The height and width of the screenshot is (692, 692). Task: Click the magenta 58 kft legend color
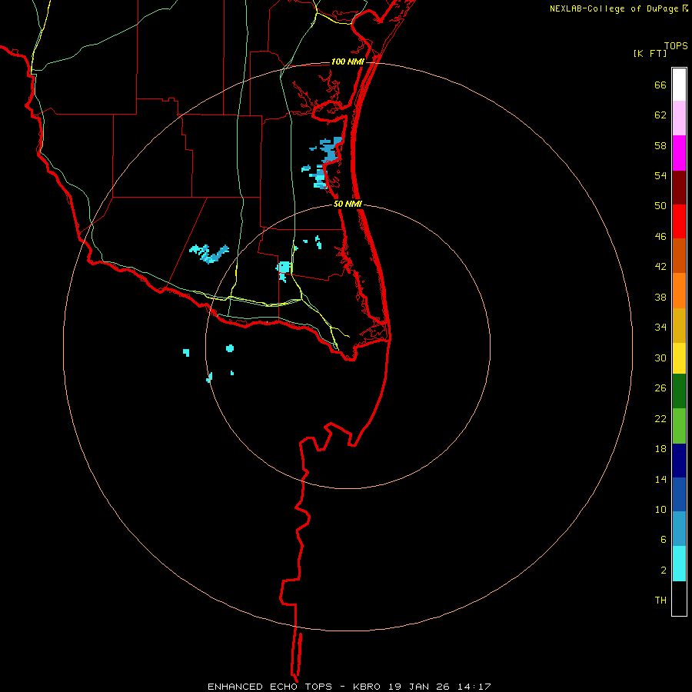click(679, 153)
